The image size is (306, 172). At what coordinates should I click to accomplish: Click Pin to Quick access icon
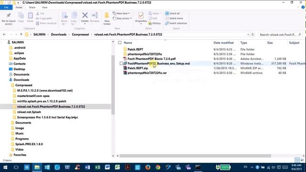9,16
